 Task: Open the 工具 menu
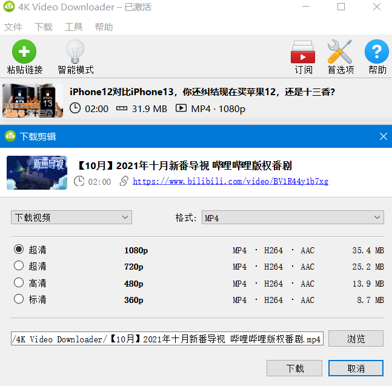tap(73, 27)
